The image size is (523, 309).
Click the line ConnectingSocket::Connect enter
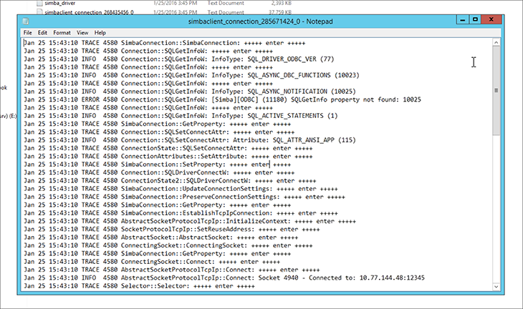[x=152, y=262]
